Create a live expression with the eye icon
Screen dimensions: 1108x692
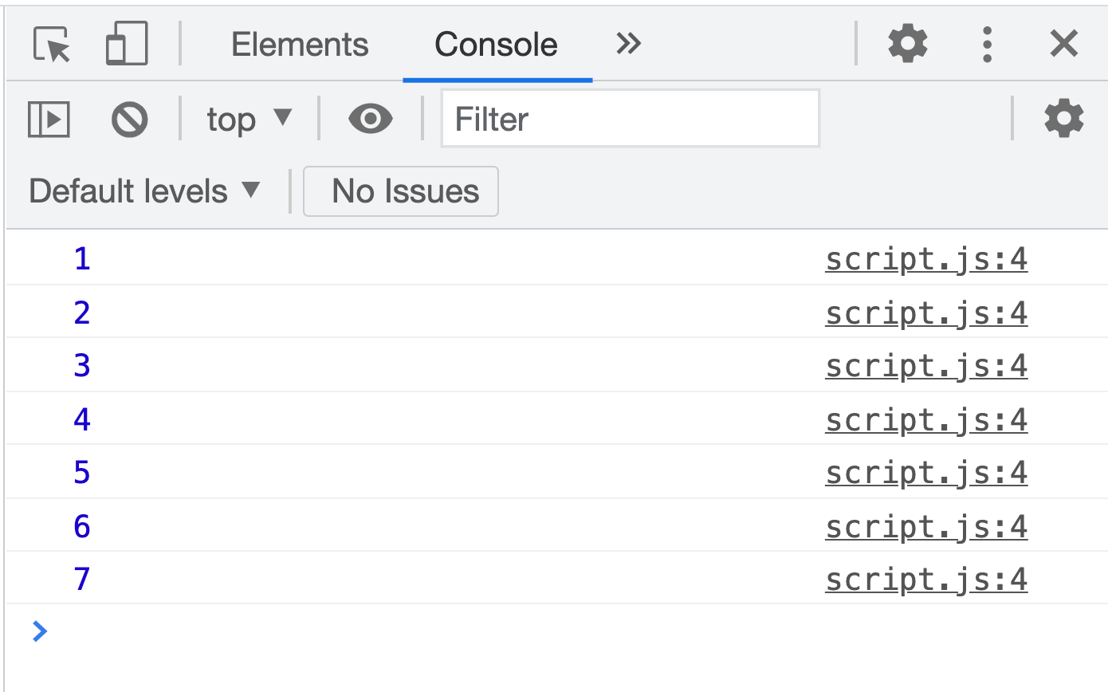370,119
